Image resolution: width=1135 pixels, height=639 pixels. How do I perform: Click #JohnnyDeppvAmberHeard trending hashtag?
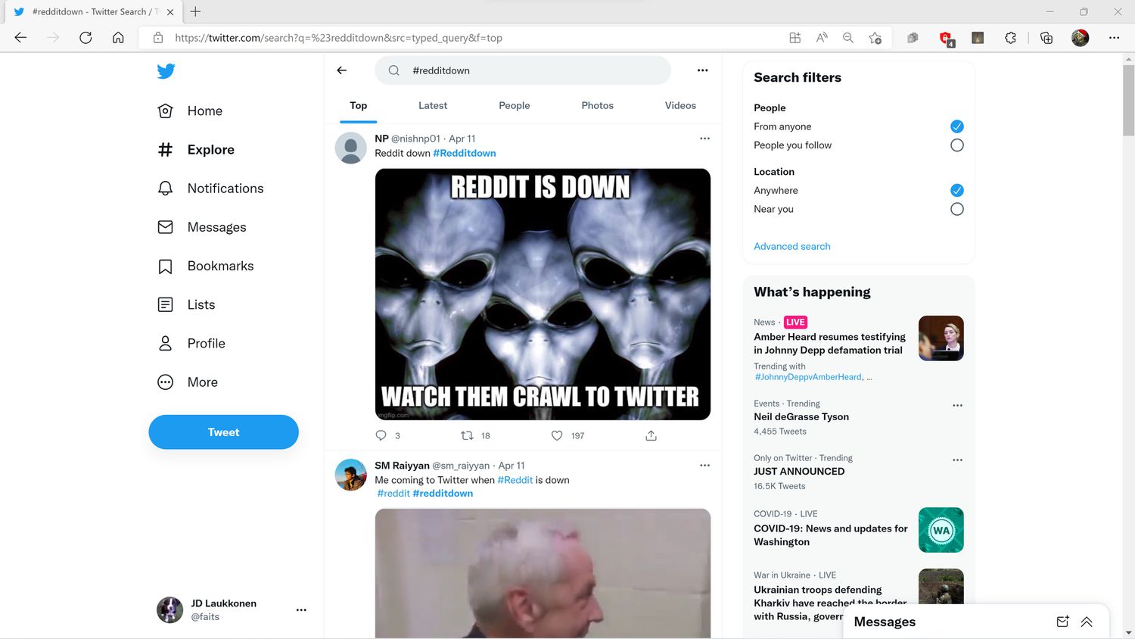(808, 377)
